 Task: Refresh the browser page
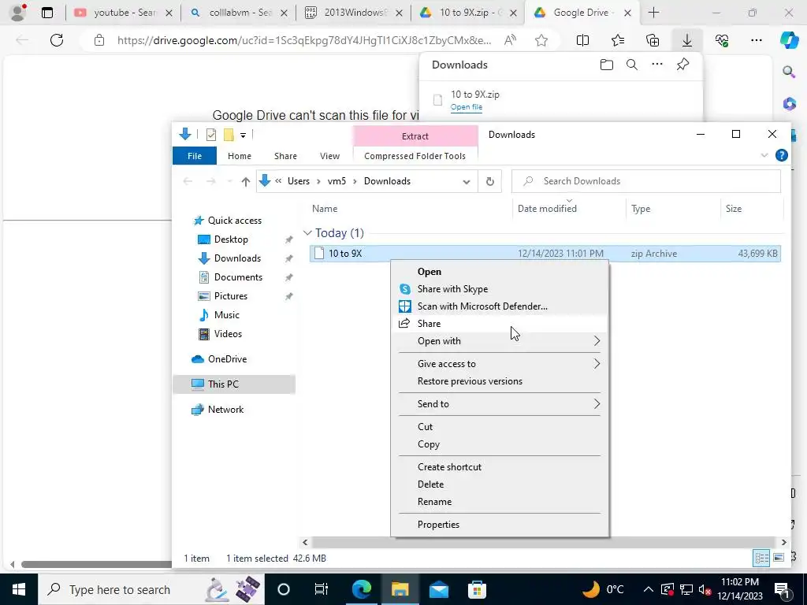pyautogui.click(x=57, y=40)
